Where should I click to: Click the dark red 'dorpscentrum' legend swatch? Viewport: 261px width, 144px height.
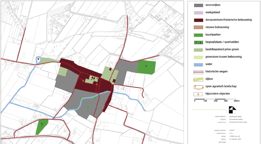click(198, 20)
